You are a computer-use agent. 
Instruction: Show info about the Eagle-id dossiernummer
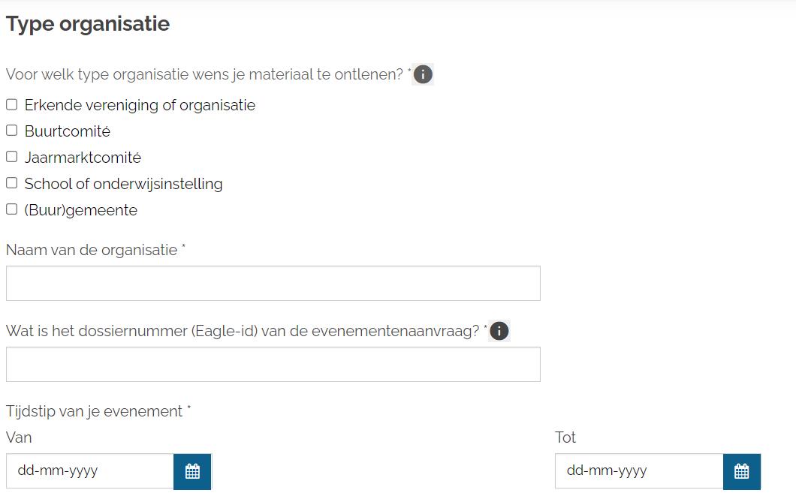tap(499, 331)
